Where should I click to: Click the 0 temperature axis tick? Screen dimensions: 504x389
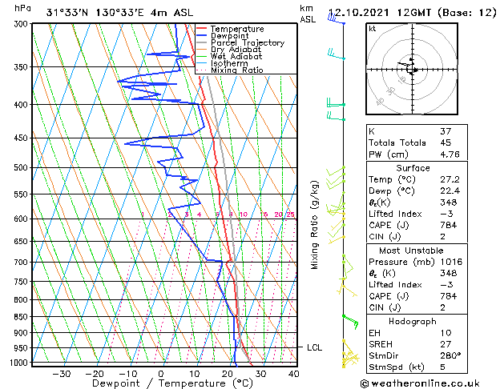[x=161, y=374]
